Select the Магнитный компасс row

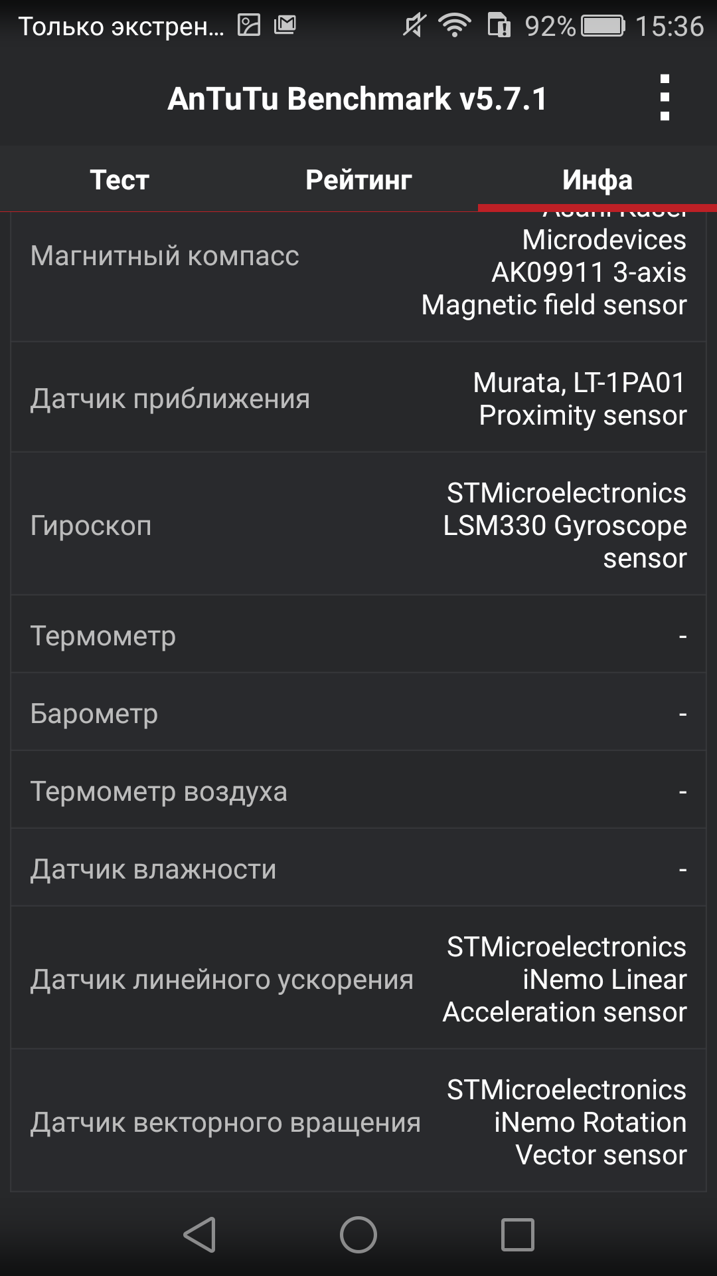point(358,276)
